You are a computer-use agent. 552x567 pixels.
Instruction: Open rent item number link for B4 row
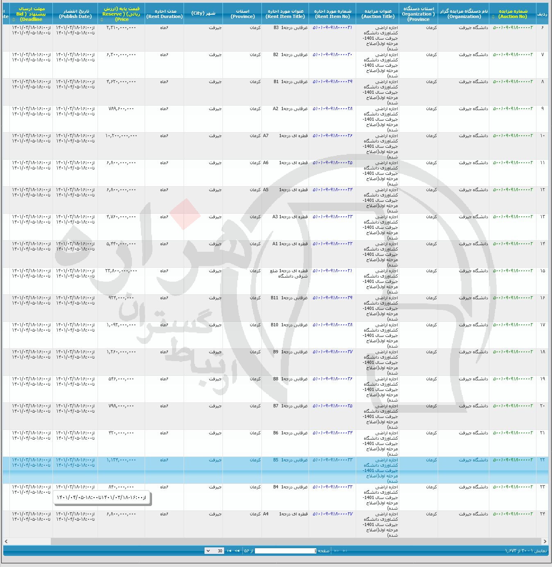[x=332, y=487]
